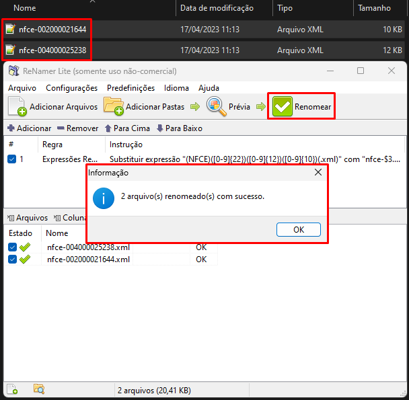
Task: Minimize the ReNamer Lite window
Action: 330,71
